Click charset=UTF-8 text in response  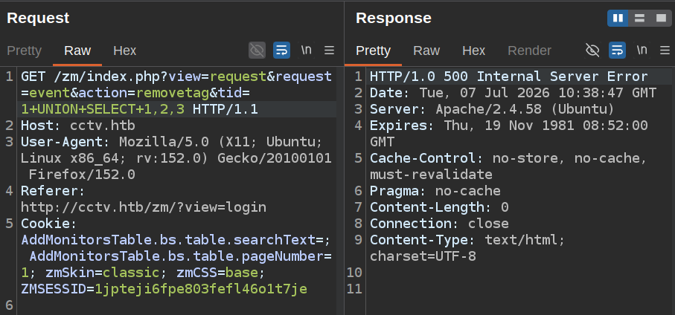[x=423, y=256]
